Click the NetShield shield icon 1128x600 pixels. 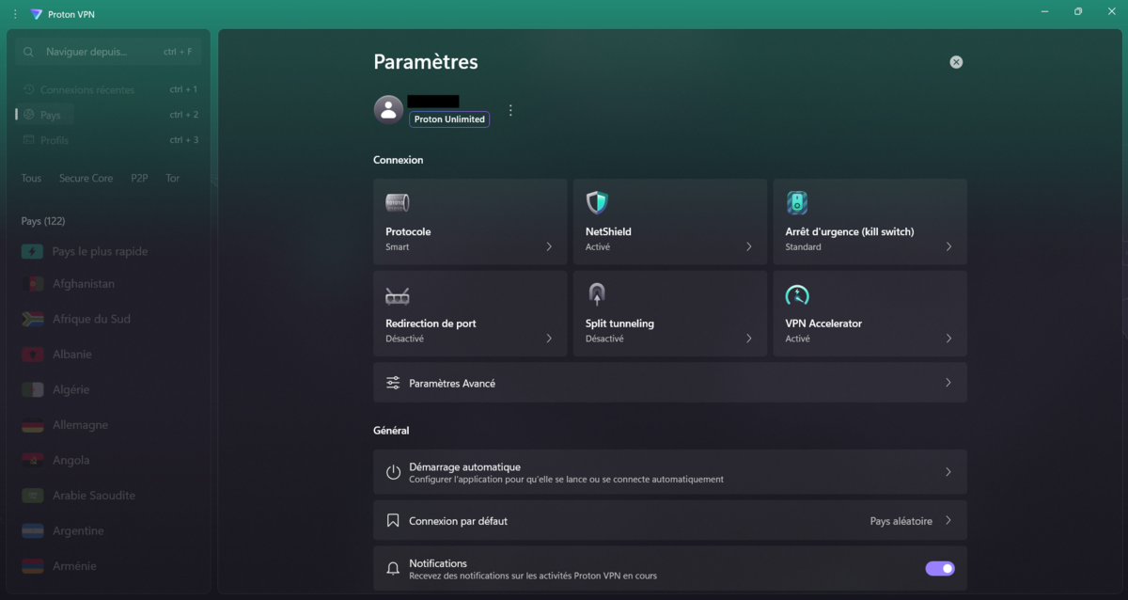click(x=597, y=202)
